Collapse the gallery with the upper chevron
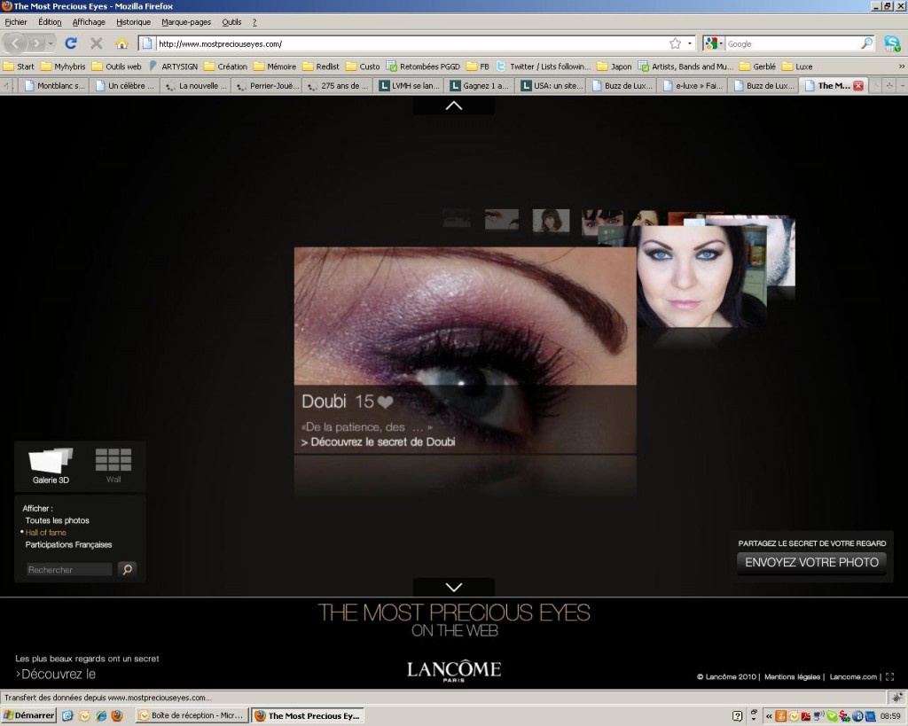Viewport: 908px width, 726px height. [454, 105]
